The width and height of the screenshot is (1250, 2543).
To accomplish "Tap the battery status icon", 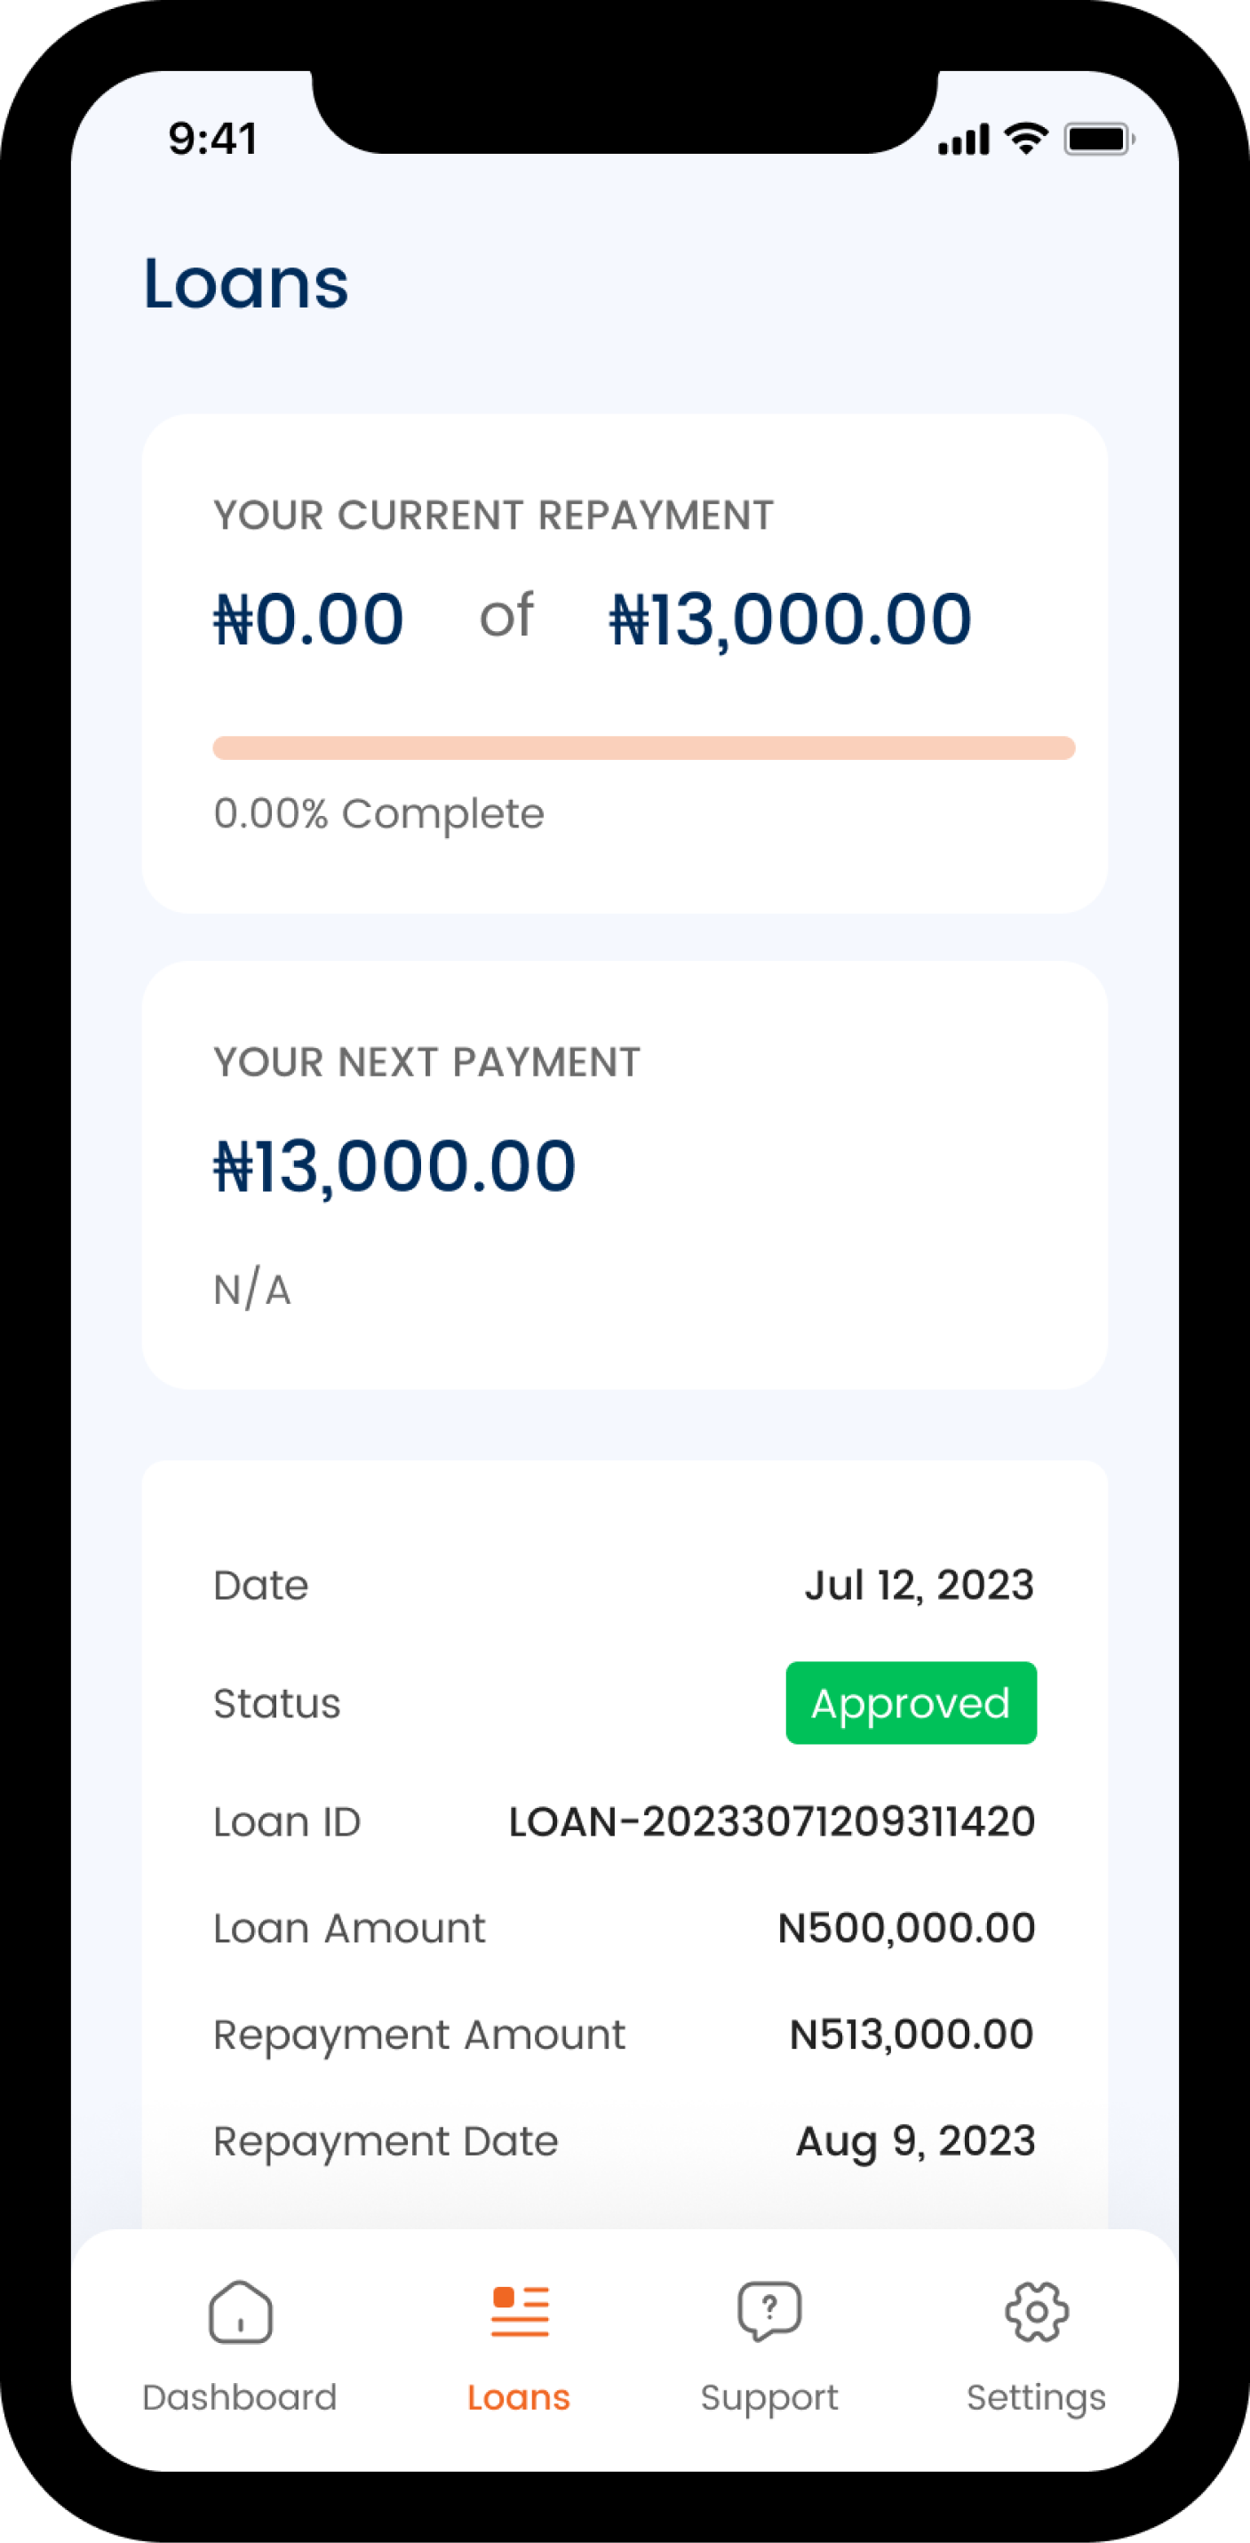I will tap(1098, 140).
